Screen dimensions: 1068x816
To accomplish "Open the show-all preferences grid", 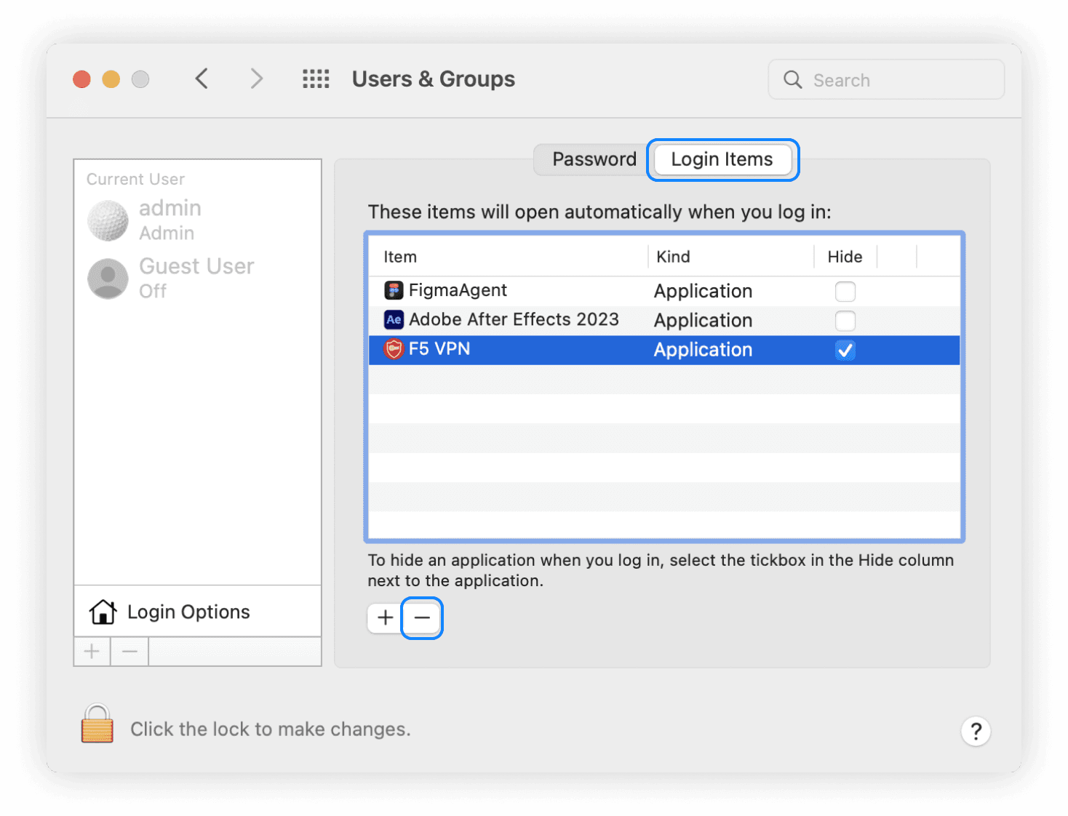I will [316, 79].
